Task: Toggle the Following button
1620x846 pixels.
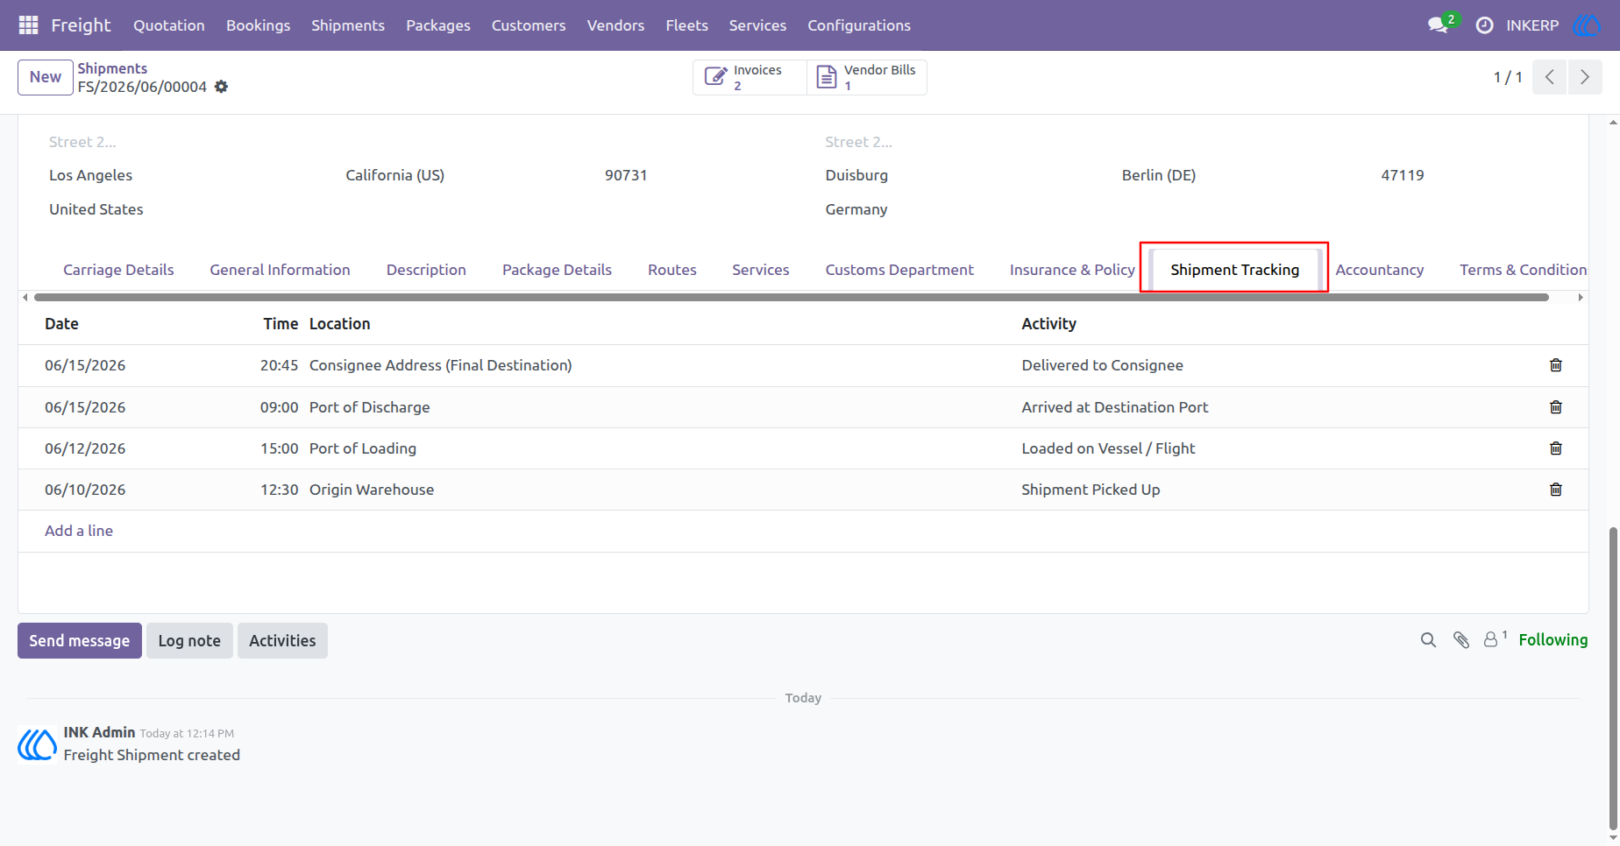Action: point(1552,640)
